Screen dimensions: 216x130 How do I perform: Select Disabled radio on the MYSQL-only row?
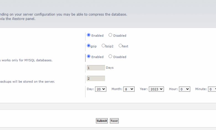click(x=110, y=56)
